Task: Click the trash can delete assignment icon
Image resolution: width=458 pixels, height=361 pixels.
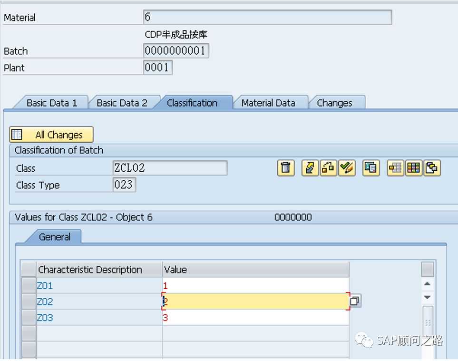Action: 285,168
